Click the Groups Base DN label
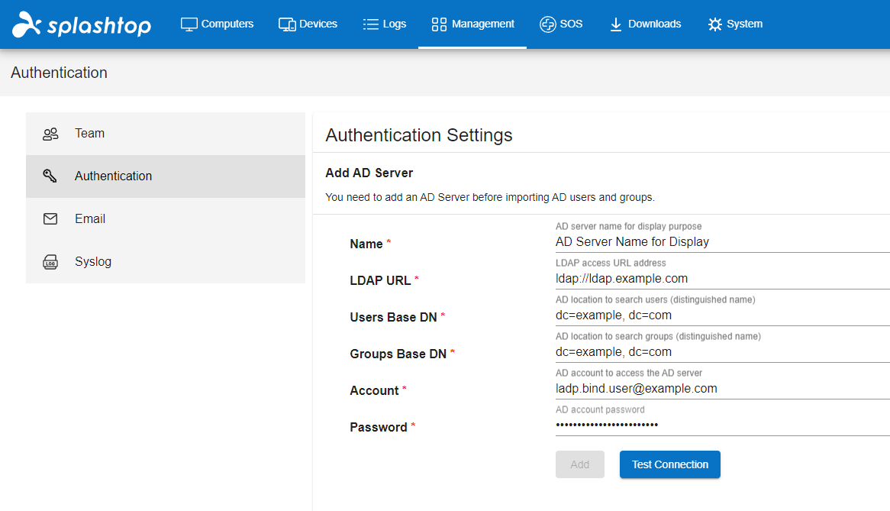 point(398,354)
